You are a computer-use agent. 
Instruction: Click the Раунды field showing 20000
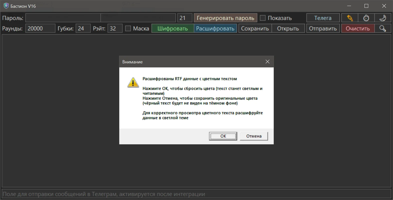click(40, 28)
